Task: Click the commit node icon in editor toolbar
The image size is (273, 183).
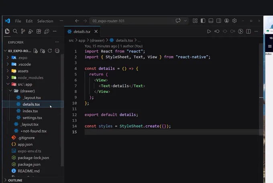Action: (225, 31)
